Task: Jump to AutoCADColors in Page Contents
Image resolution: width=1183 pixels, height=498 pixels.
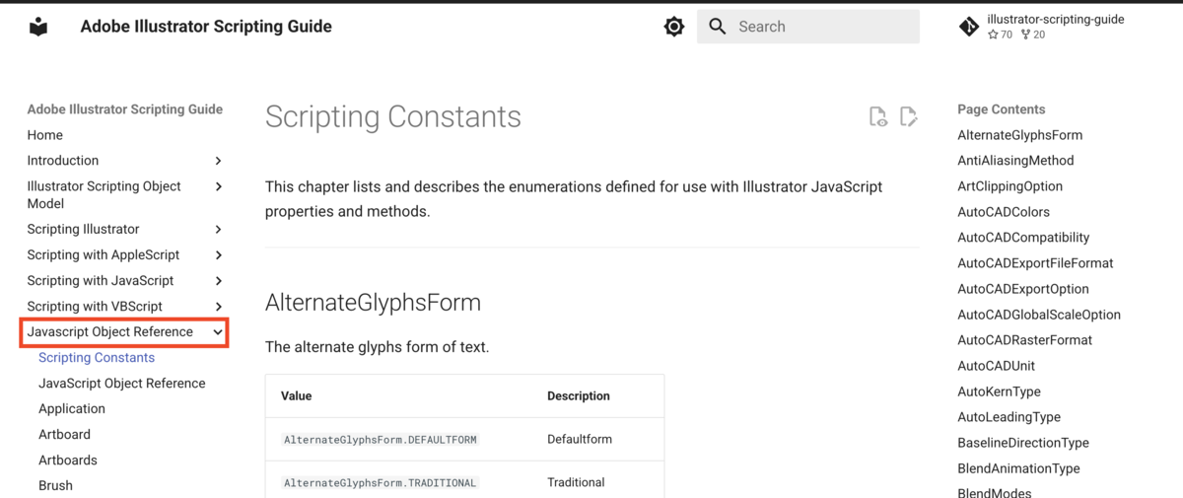Action: [x=1004, y=212]
